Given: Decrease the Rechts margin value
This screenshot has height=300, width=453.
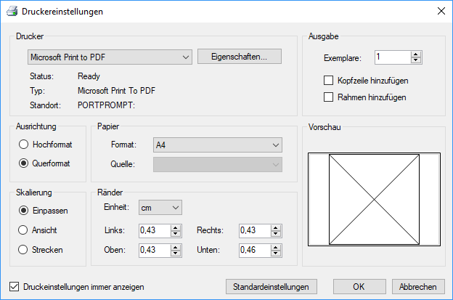Looking at the screenshot, I should click(x=277, y=233).
